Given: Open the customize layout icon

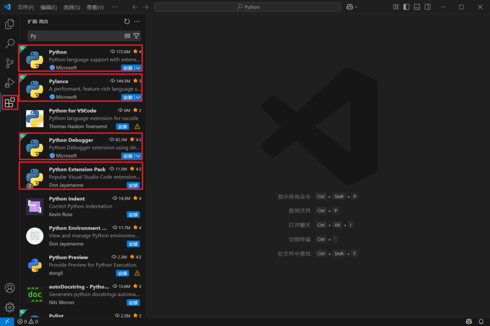Looking at the screenshot, I should tap(396, 7).
